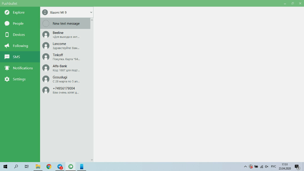Click the Gosuslugi contact avatar
The width and height of the screenshot is (304, 171).
[46, 79]
